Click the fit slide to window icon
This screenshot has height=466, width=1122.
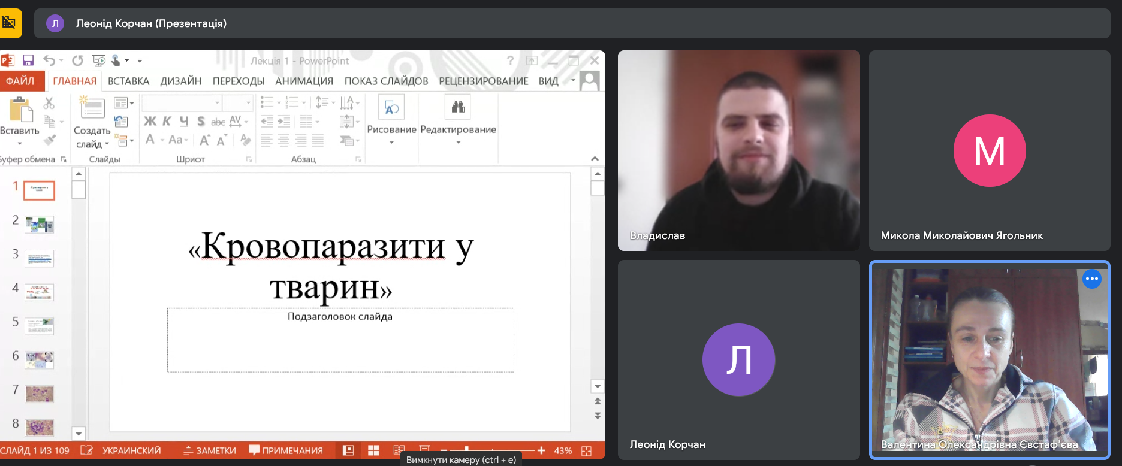(586, 450)
